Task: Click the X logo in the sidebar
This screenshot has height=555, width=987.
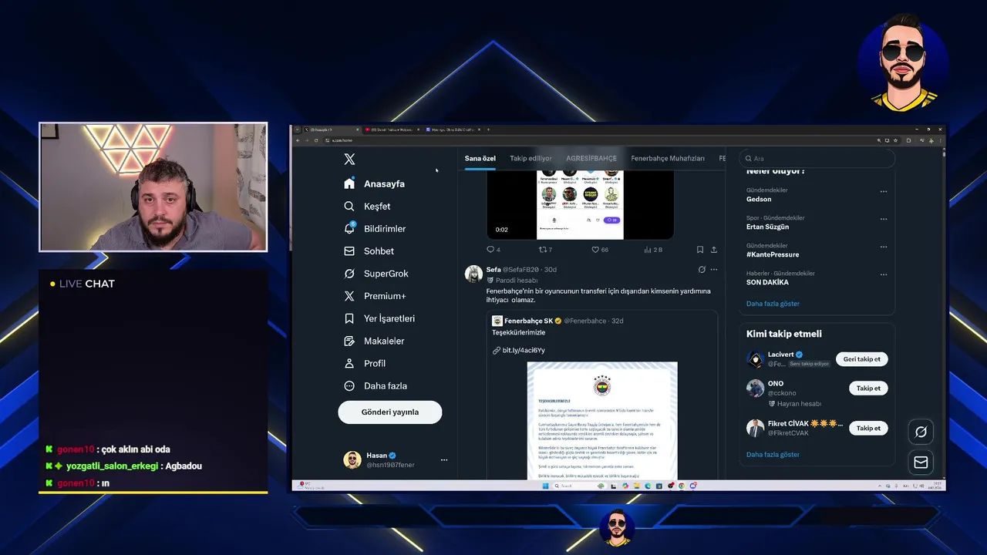Action: pyautogui.click(x=349, y=159)
